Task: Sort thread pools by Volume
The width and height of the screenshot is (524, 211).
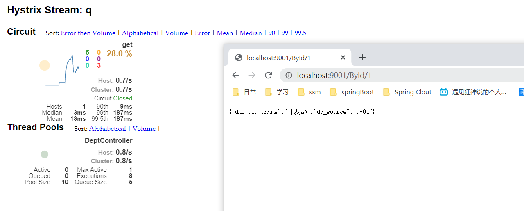Action: (144, 129)
